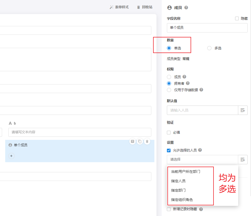Open the 回收站 recycle bin
Image resolution: width=251 pixels, height=216 pixels.
point(145,7)
